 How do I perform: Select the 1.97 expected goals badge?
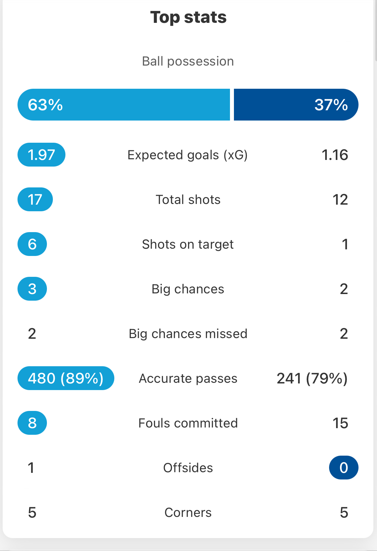(41, 155)
